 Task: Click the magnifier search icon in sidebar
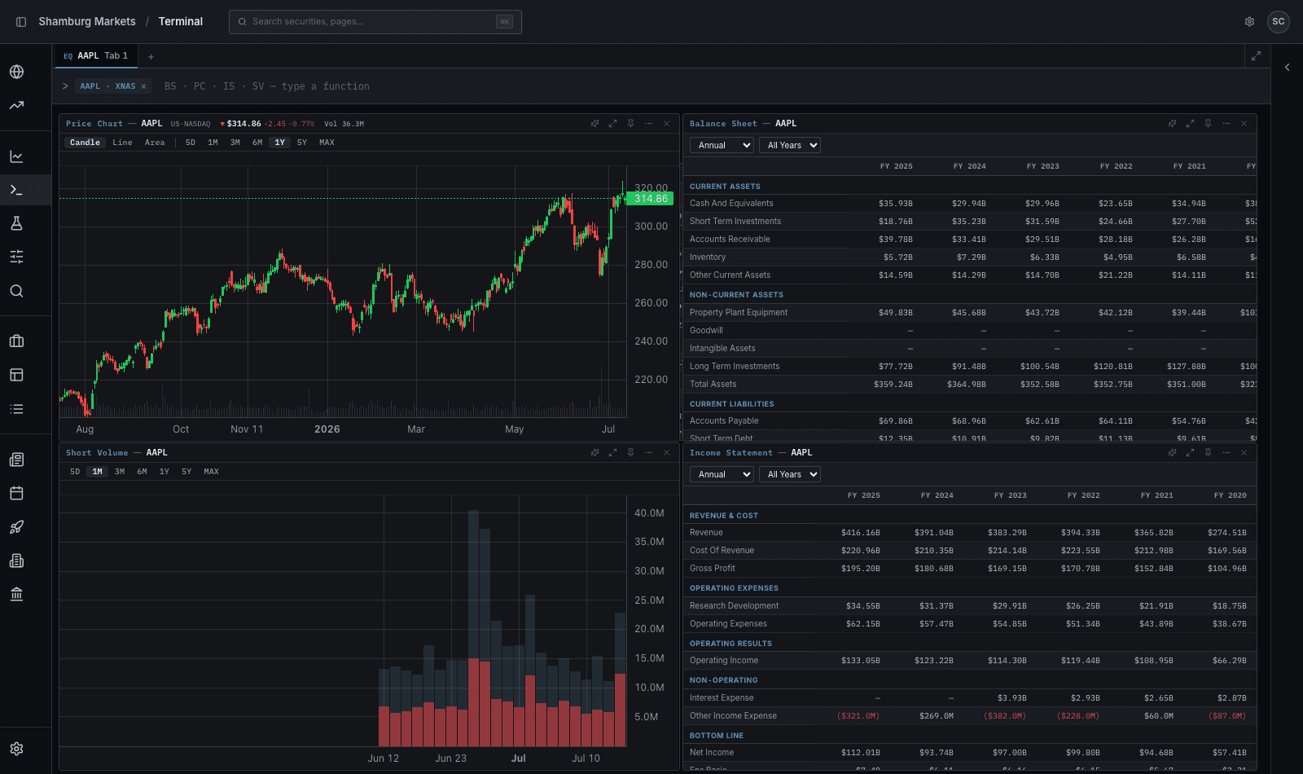[x=16, y=291]
